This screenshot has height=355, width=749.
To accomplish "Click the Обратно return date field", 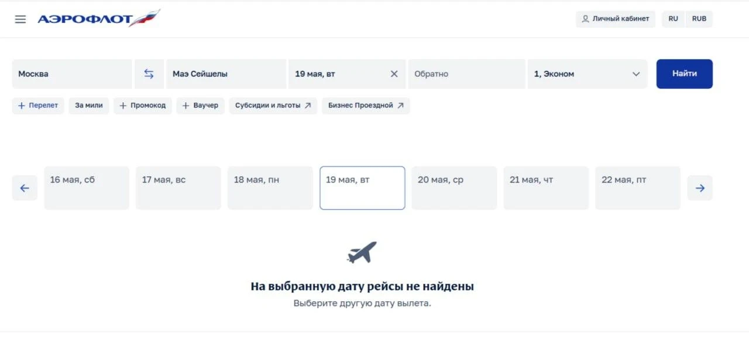I will point(466,74).
